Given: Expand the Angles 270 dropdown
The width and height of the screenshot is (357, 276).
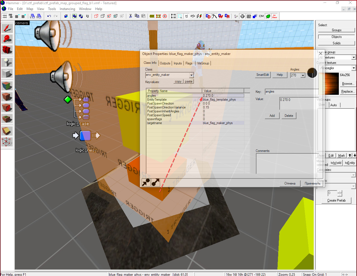Looking at the screenshot, I should point(303,75).
